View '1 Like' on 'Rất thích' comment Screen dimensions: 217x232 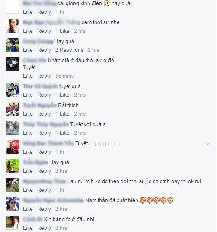63,114
